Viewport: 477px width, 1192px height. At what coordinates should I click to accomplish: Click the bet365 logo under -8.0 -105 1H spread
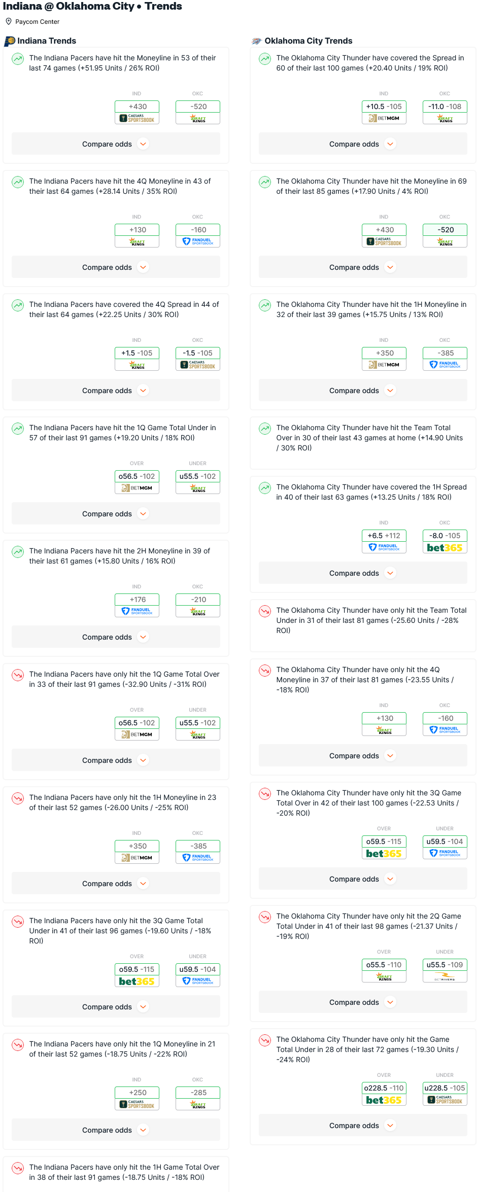(445, 548)
